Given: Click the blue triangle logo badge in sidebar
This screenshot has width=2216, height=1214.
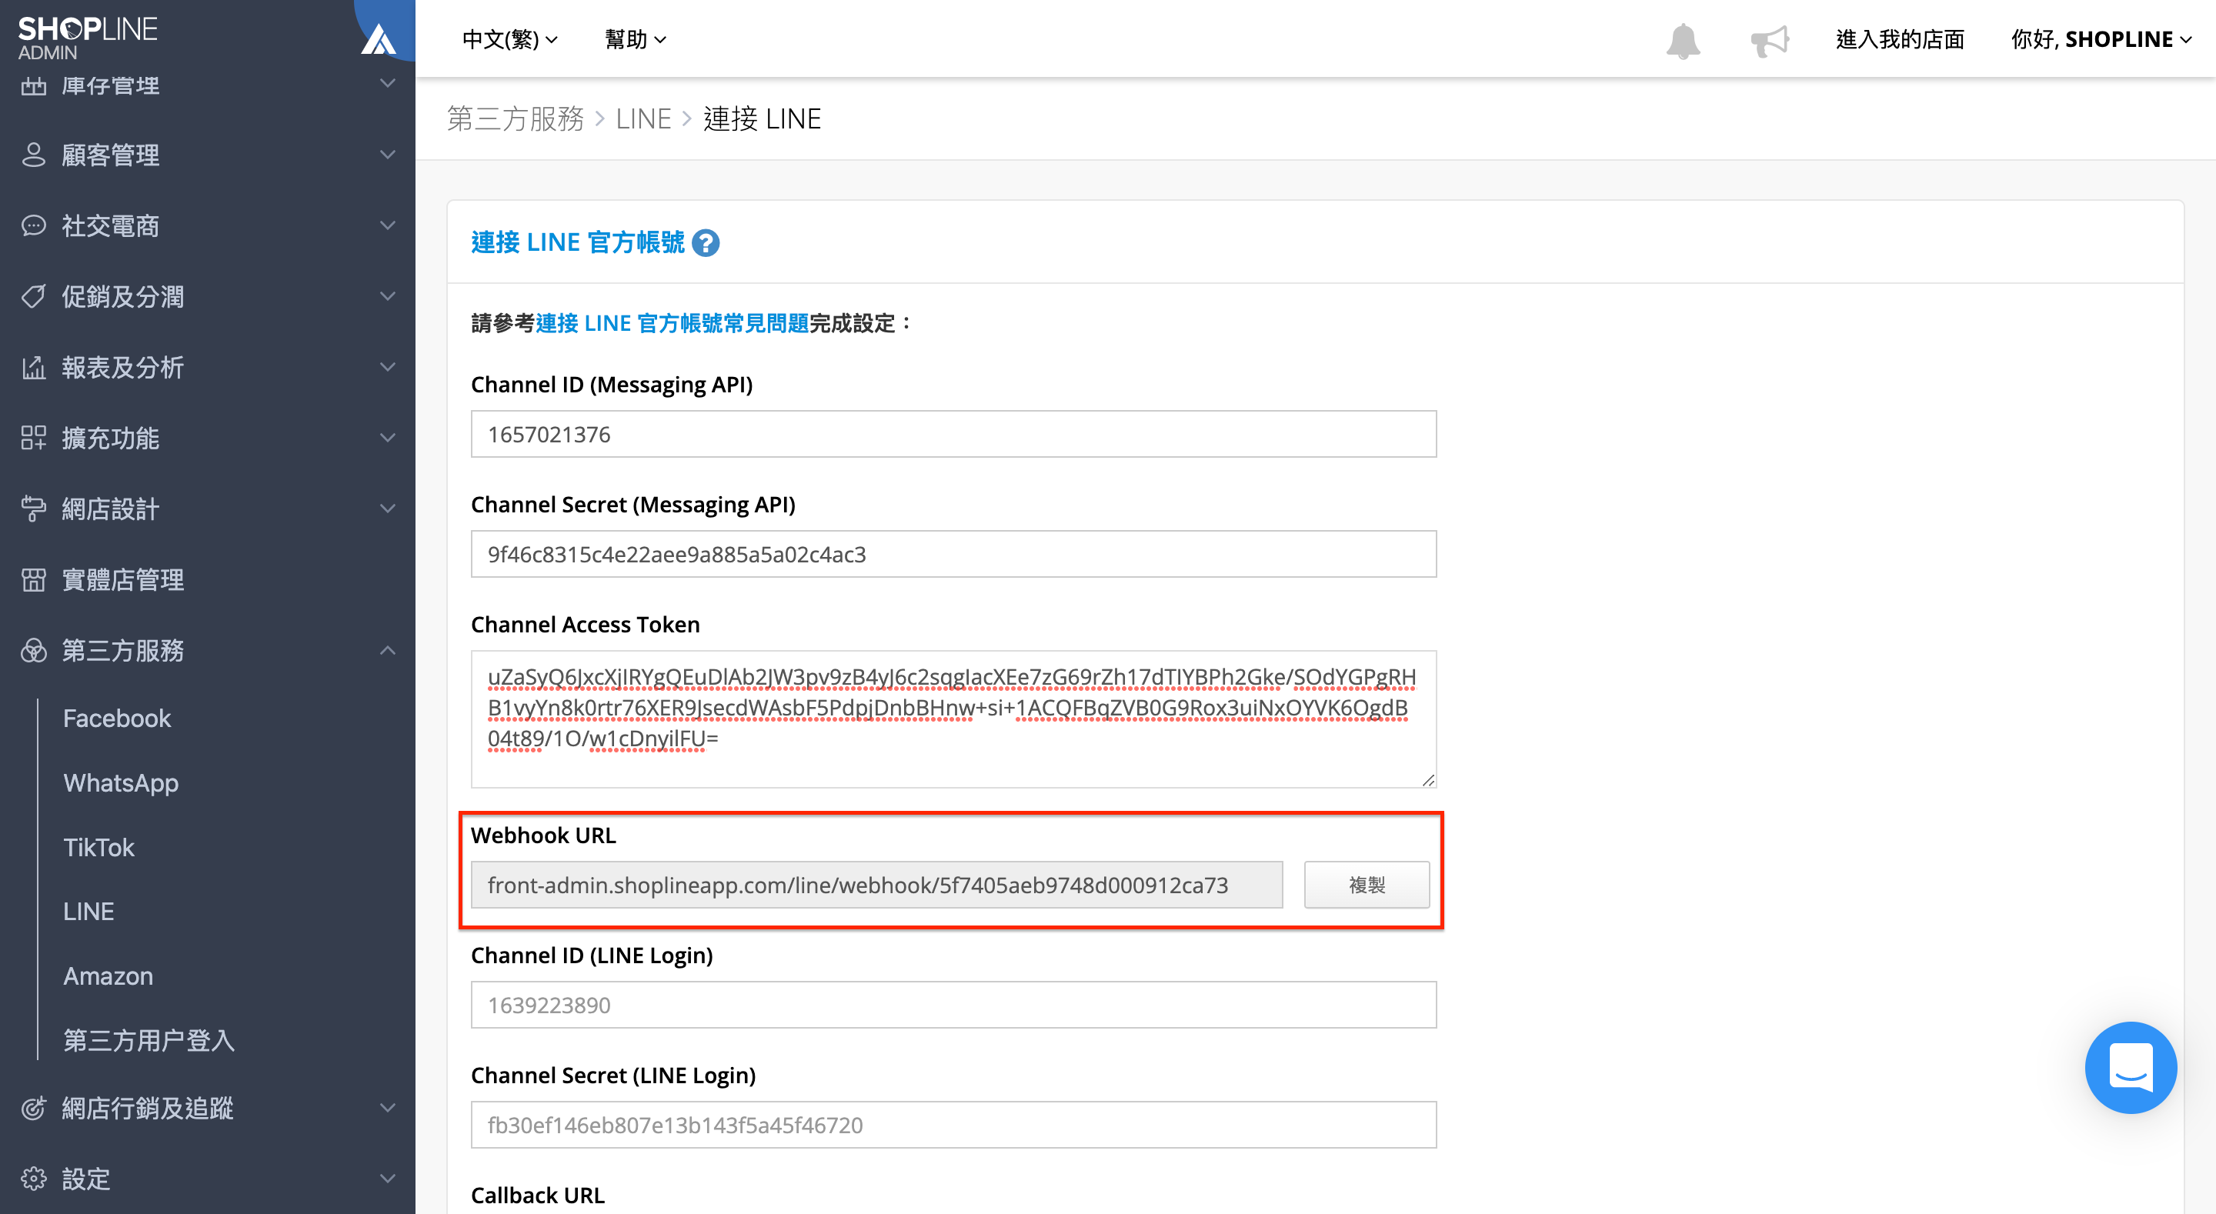Looking at the screenshot, I should click(x=379, y=38).
